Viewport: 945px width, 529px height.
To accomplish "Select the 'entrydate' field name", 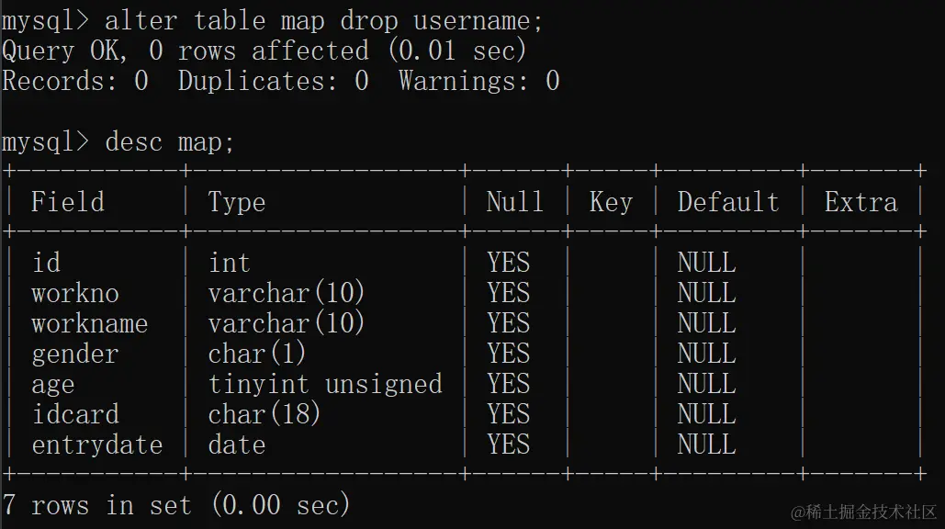I will pos(97,445).
